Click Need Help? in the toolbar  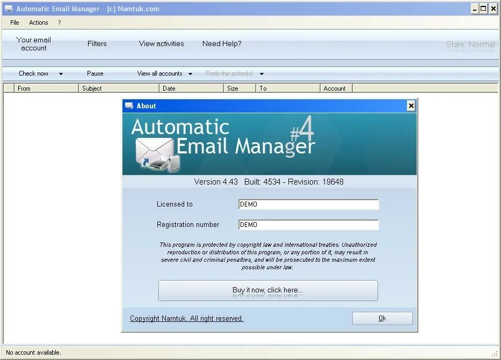pyautogui.click(x=222, y=43)
